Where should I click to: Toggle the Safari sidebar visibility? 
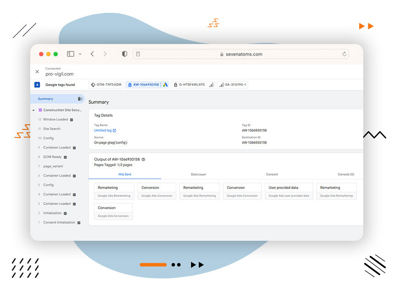[70, 54]
